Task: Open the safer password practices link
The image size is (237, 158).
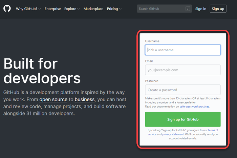Action: pos(194,106)
